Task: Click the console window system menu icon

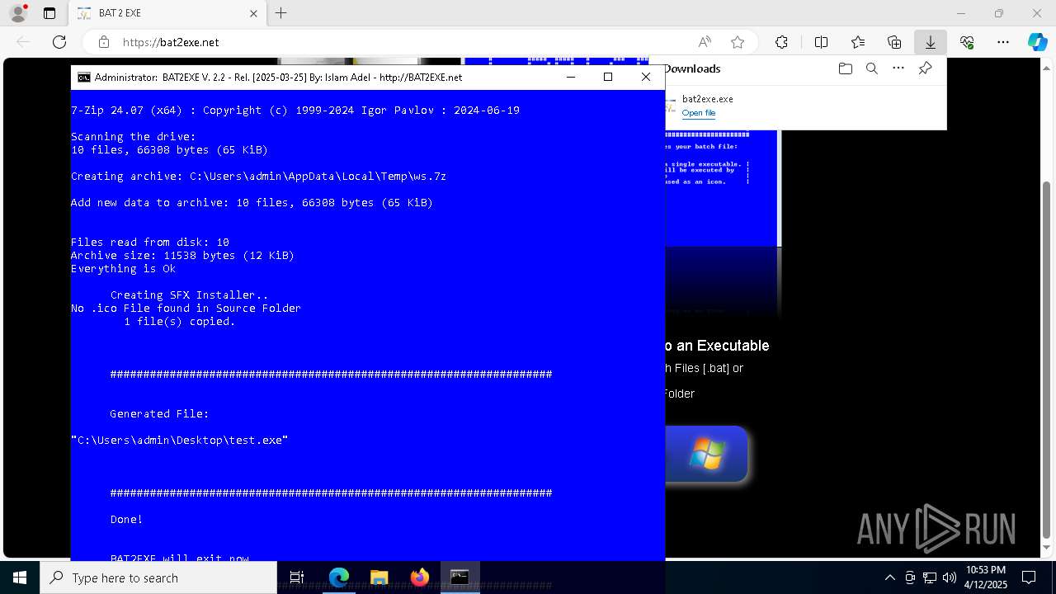Action: (x=84, y=77)
